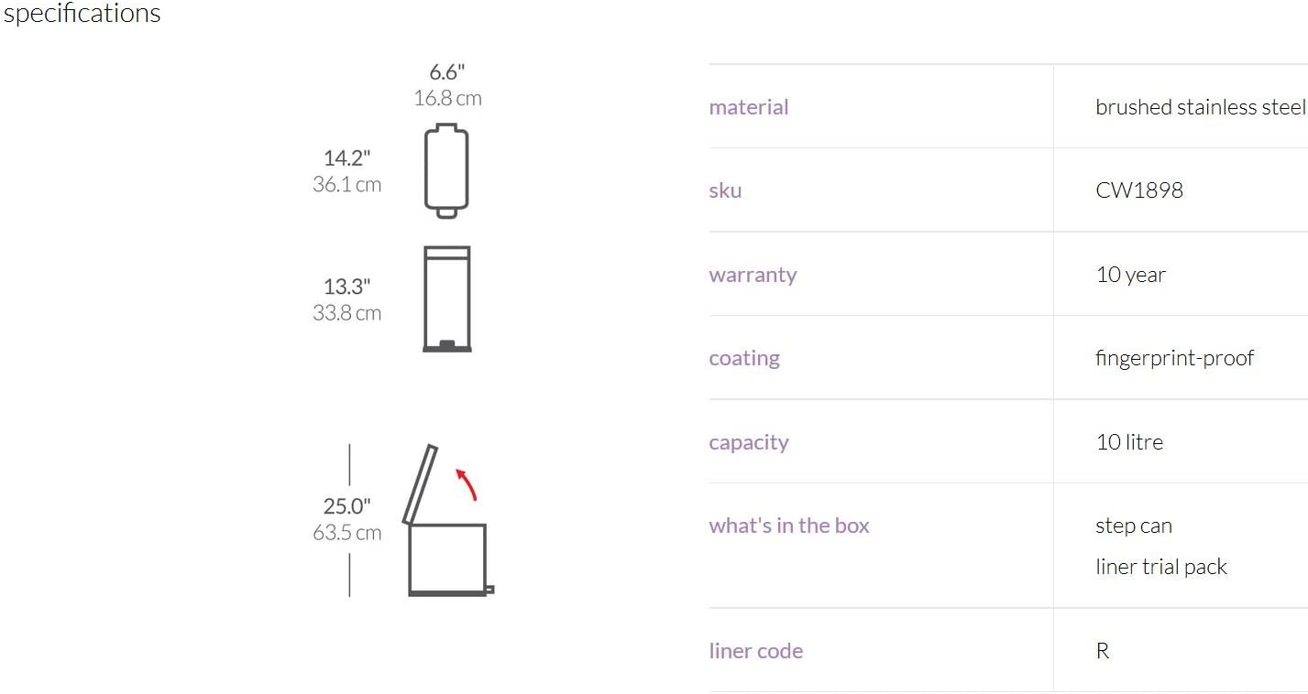
Task: Click the liner code row label
Action: (756, 651)
